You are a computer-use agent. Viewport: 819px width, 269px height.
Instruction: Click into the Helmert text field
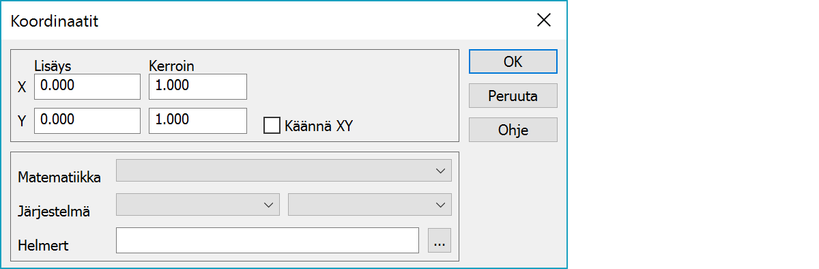pyautogui.click(x=268, y=241)
